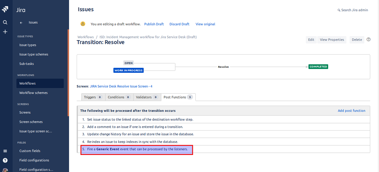This screenshot has height=172, width=379.
Task: Click the draft warning triangle icon
Action: [83, 23]
